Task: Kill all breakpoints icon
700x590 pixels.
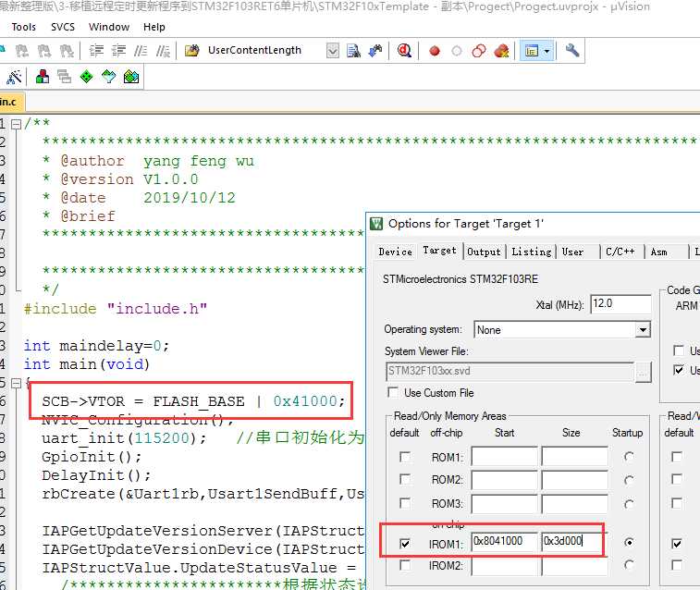Action: coord(501,51)
